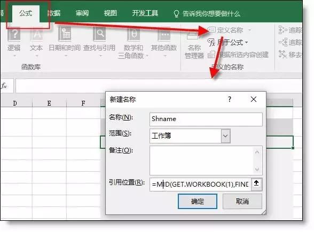This screenshot has height=232, width=314.
Task: Click the fx insert function icon
Action: [4, 86]
